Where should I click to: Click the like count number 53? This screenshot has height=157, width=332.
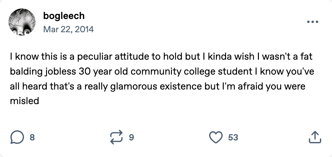233,137
